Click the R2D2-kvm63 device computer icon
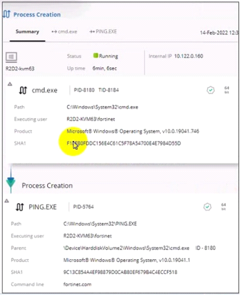 click(x=12, y=57)
